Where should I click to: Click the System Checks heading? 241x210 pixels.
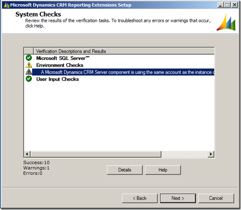[38, 14]
